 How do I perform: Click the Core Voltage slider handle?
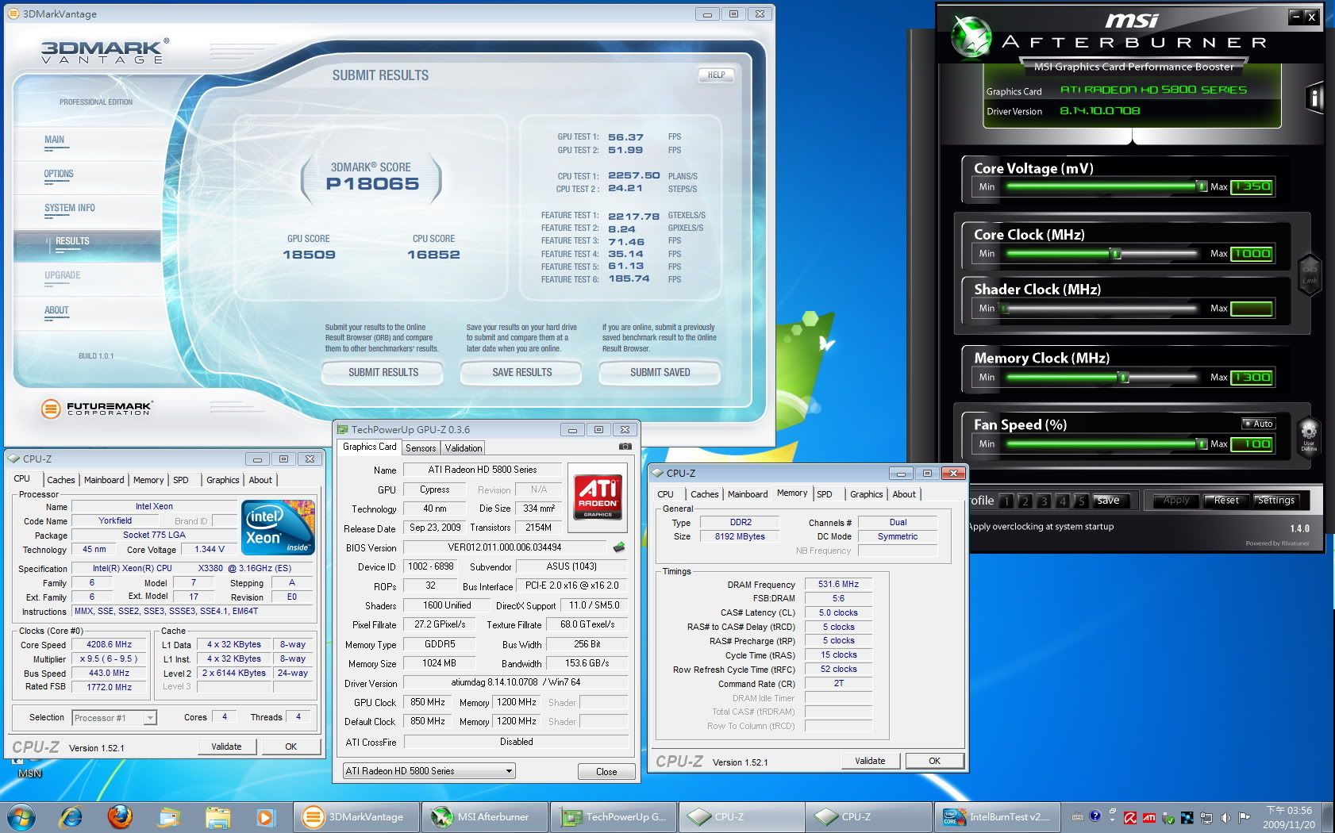1201,186
